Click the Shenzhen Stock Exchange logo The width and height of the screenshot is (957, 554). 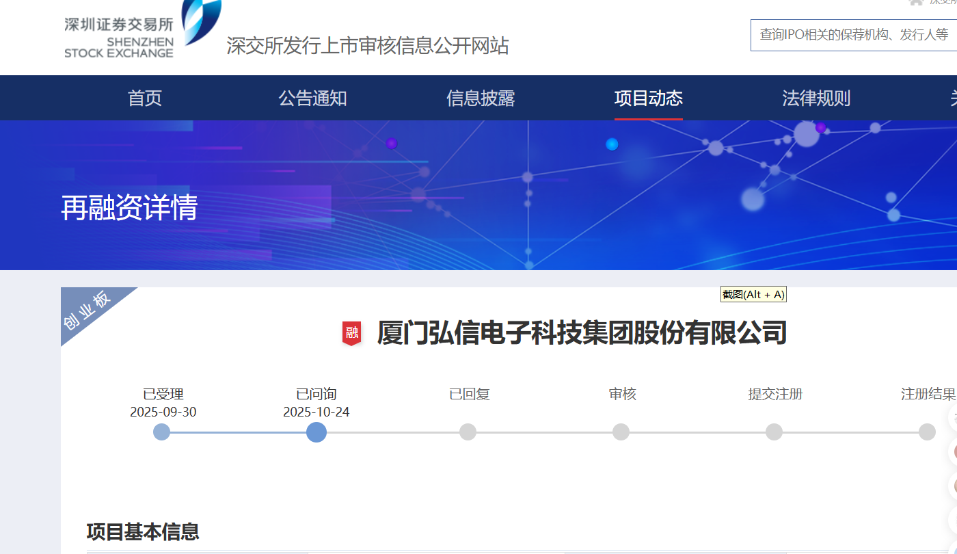pos(142,31)
